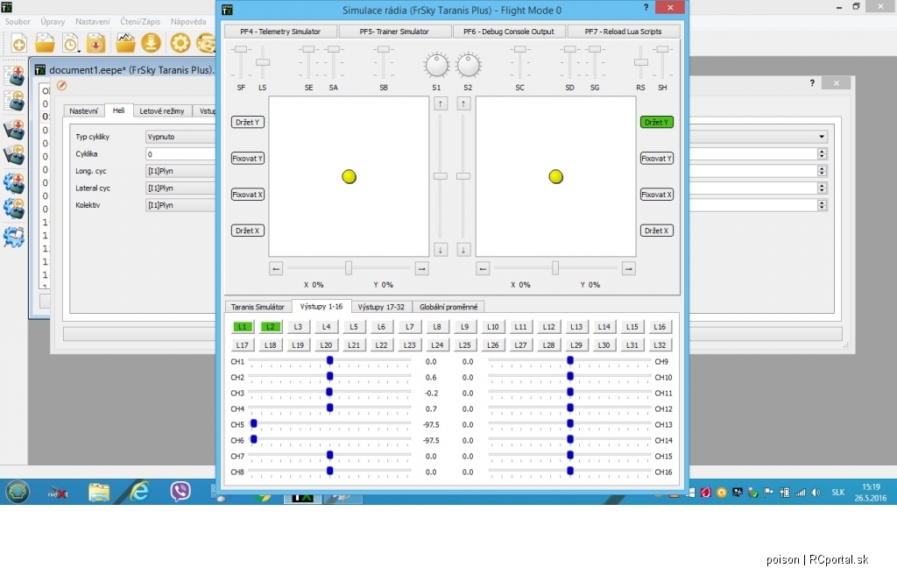Click PF6 - Debug Console Output button
This screenshot has height=568, width=897.
[x=509, y=32]
